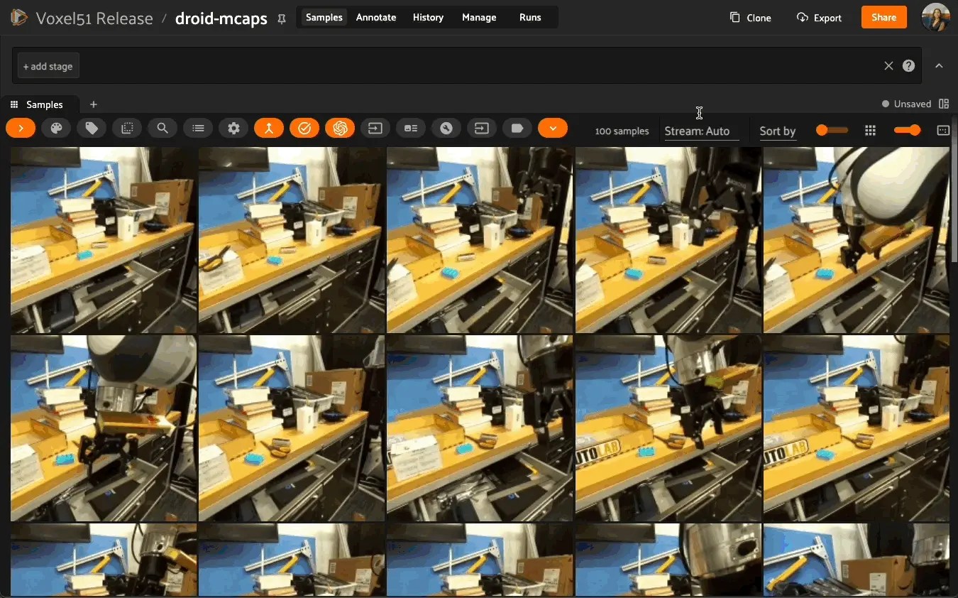The height and width of the screenshot is (598, 958).
Task: Click the Voxel51 Release breadcrumb link
Action: tap(94, 18)
